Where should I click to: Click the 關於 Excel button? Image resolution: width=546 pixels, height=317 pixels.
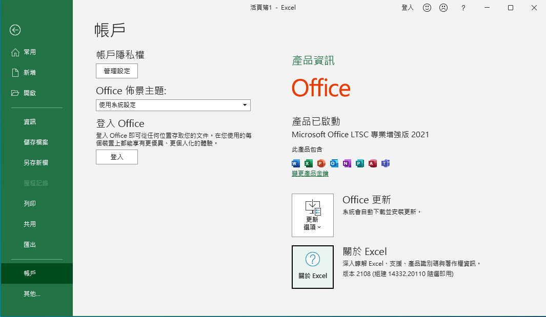coord(313,267)
